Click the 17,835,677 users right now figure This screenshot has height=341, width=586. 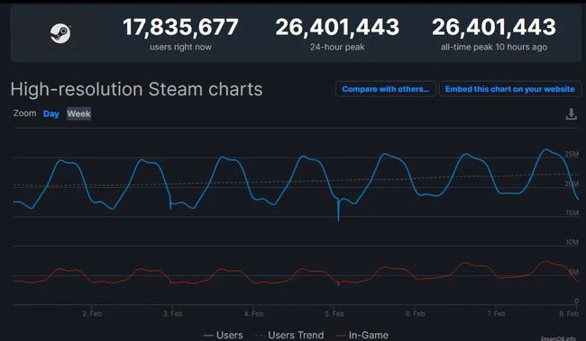coord(180,27)
